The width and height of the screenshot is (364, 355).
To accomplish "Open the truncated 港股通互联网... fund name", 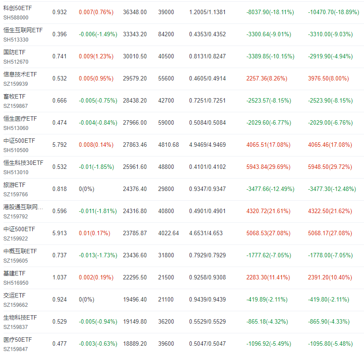I will tap(23, 207).
